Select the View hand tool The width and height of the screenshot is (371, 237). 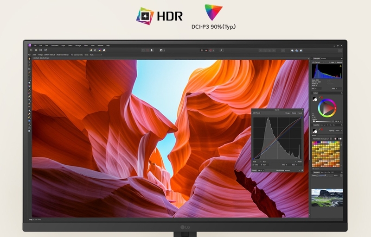point(30,58)
